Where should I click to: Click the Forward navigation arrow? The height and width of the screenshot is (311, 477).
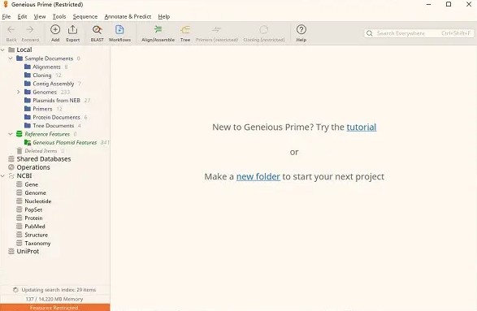[30, 33]
